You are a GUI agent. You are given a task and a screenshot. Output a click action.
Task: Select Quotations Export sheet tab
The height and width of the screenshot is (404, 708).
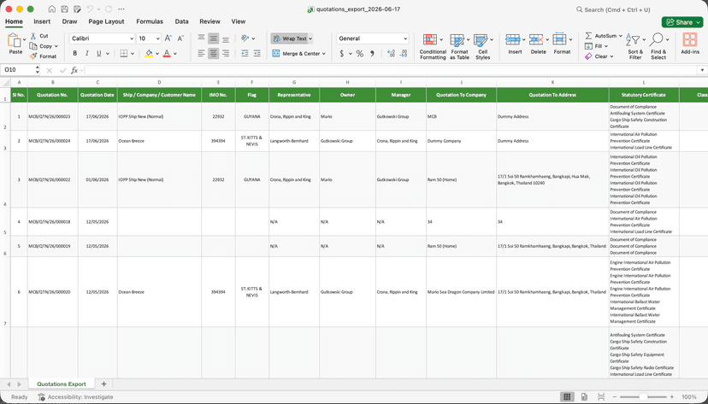tap(62, 384)
